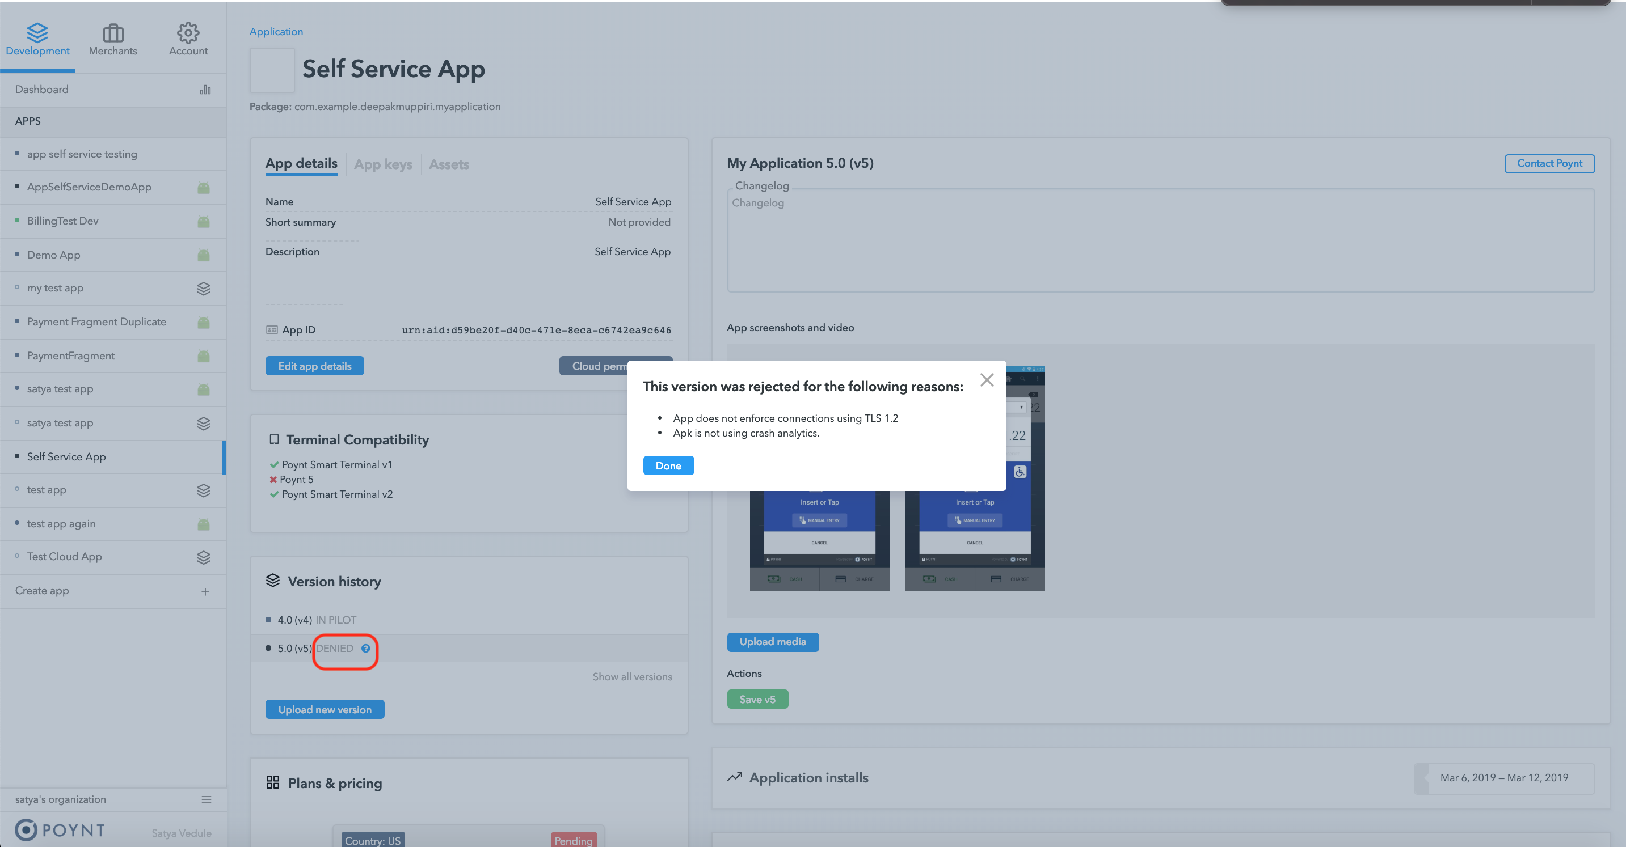Viewport: 1626px width, 847px height.
Task: Click Edit app details button
Action: pyautogui.click(x=314, y=366)
